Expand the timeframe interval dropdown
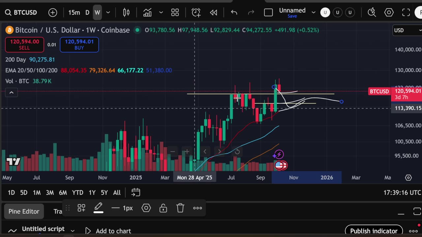The height and width of the screenshot is (237, 422). (108, 13)
